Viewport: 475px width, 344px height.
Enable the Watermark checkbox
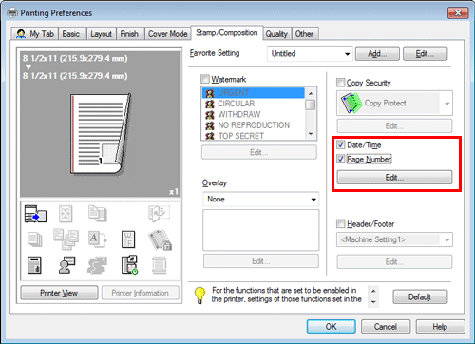[205, 79]
